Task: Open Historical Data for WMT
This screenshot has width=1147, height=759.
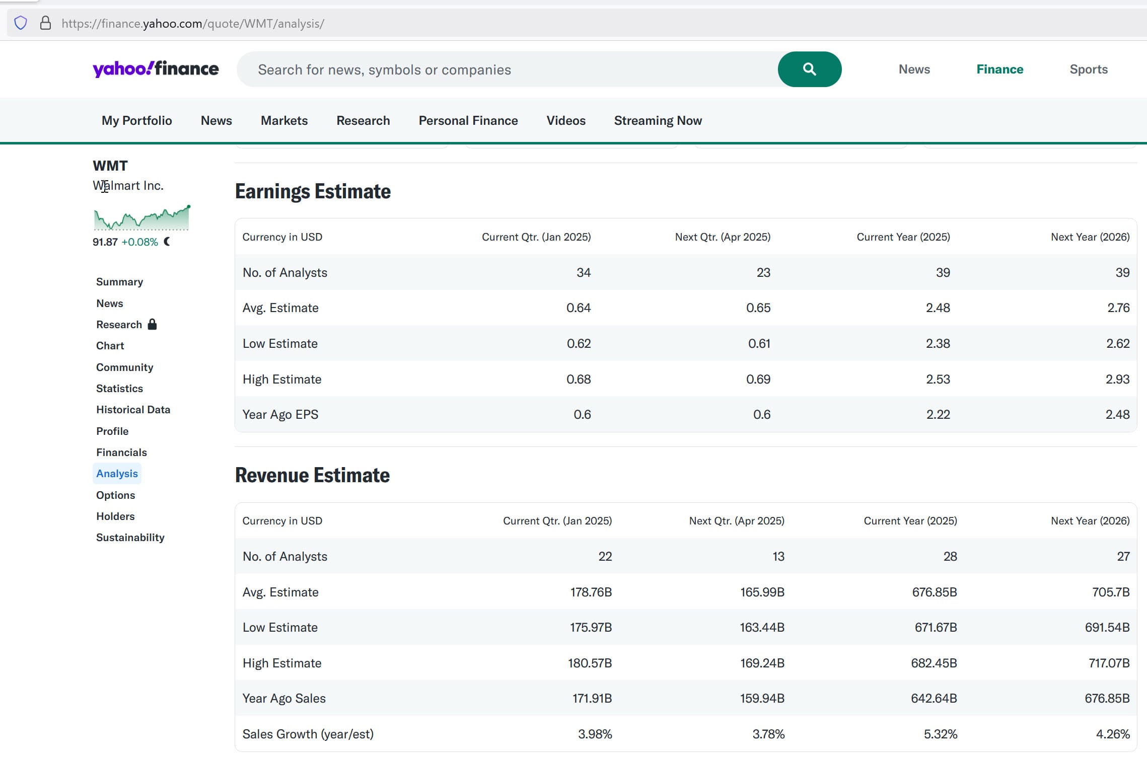Action: tap(133, 409)
